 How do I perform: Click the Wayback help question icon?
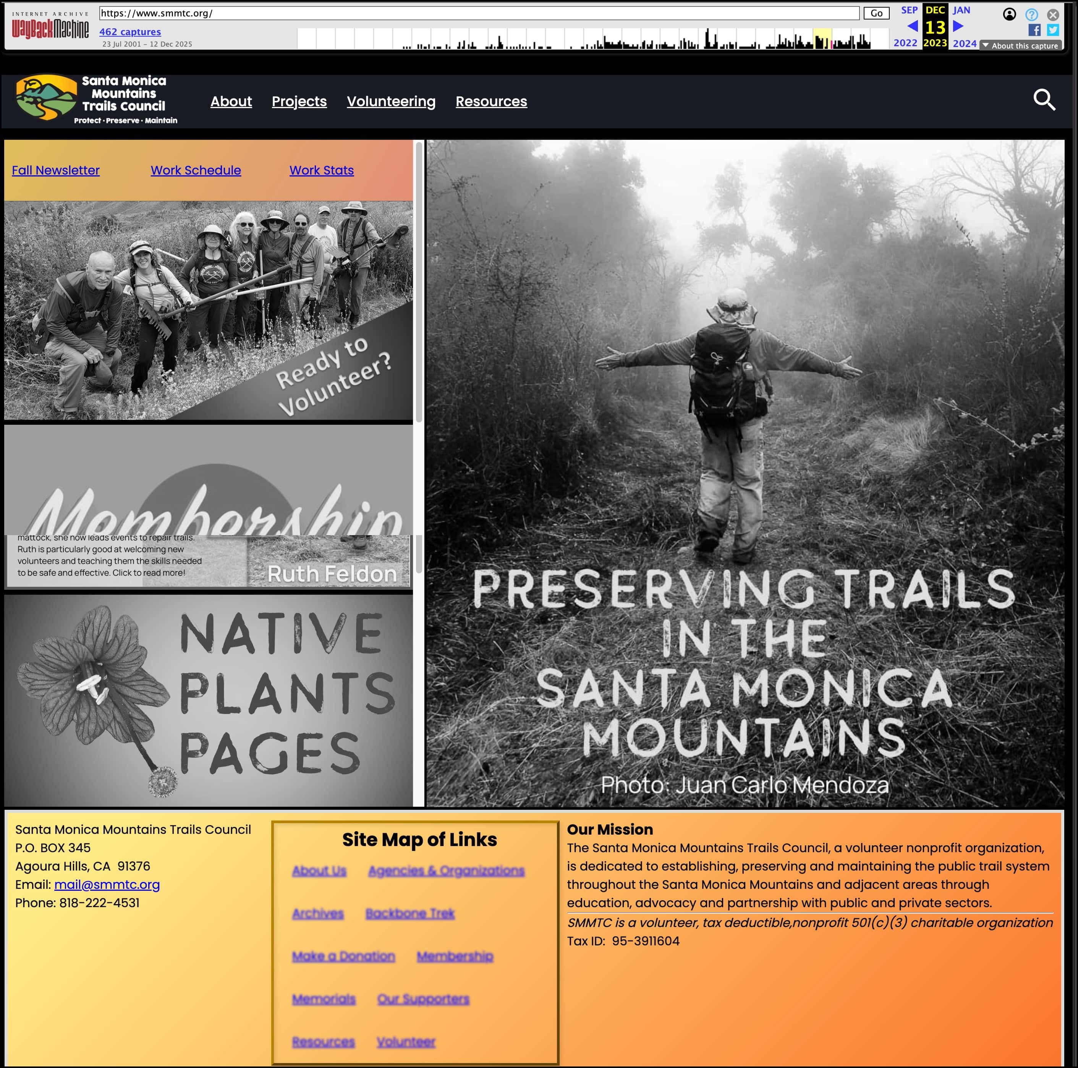coord(1031,15)
